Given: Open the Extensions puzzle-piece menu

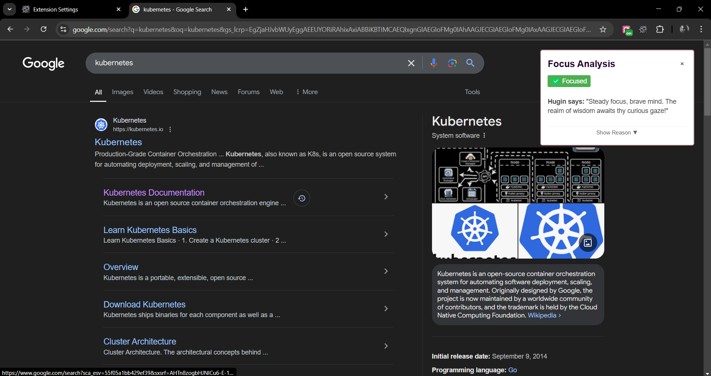Looking at the screenshot, I should click(x=660, y=29).
